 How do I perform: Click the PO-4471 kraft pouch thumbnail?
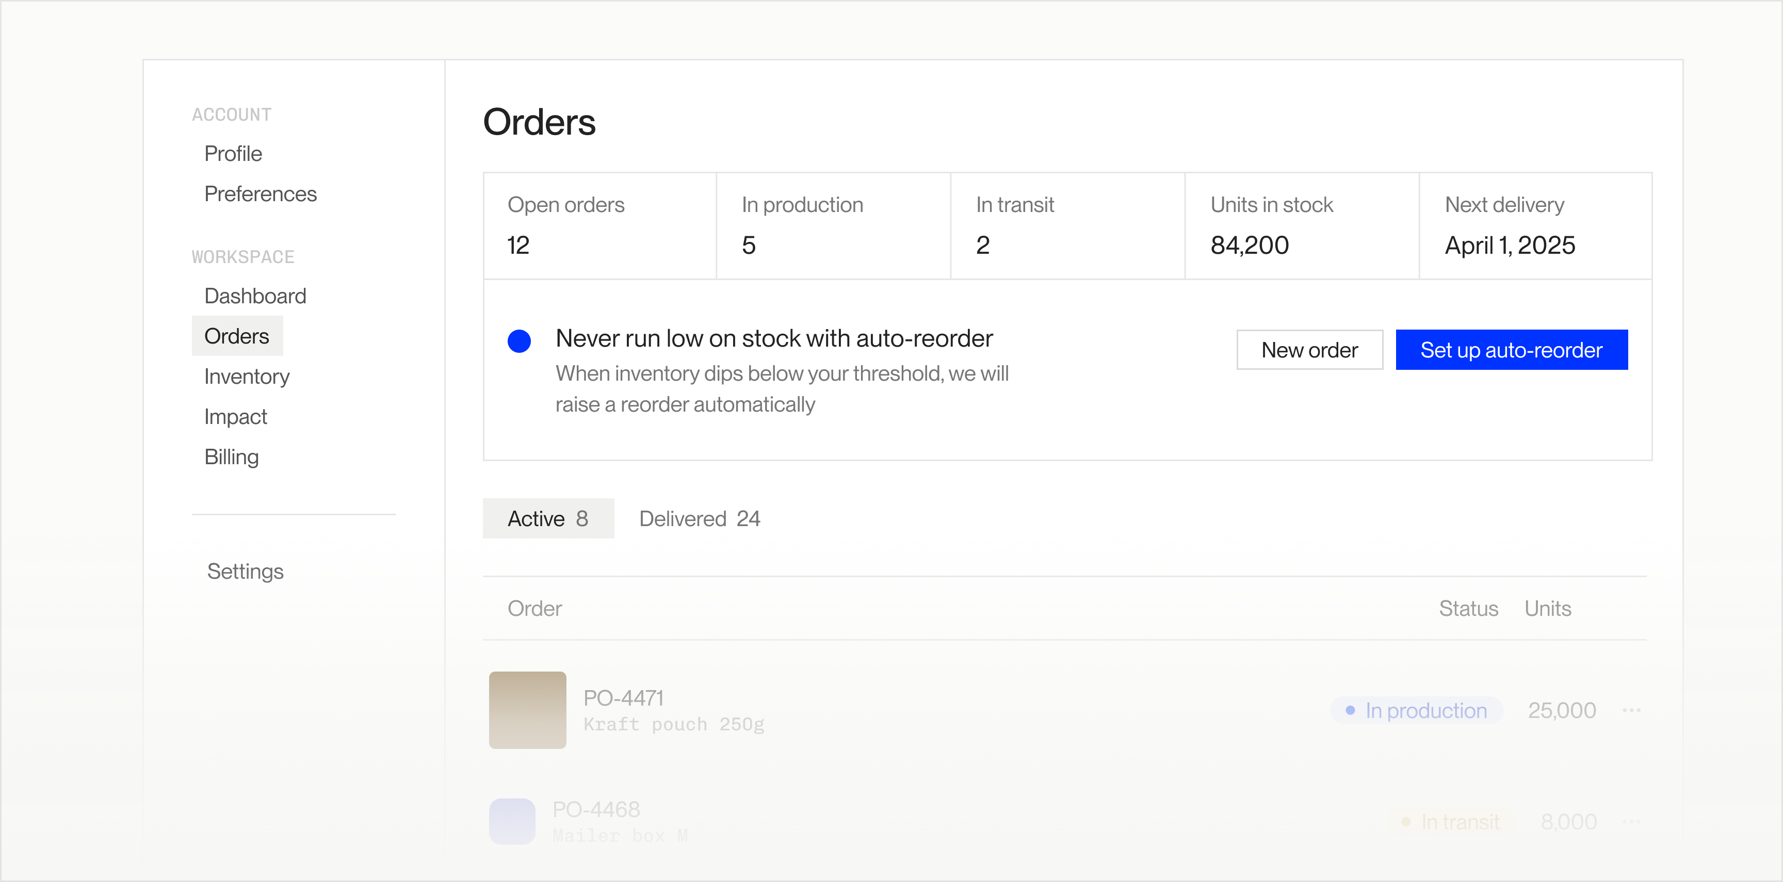pos(527,710)
